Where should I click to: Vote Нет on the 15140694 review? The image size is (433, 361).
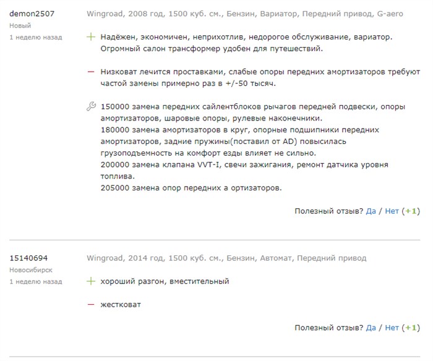(x=392, y=328)
